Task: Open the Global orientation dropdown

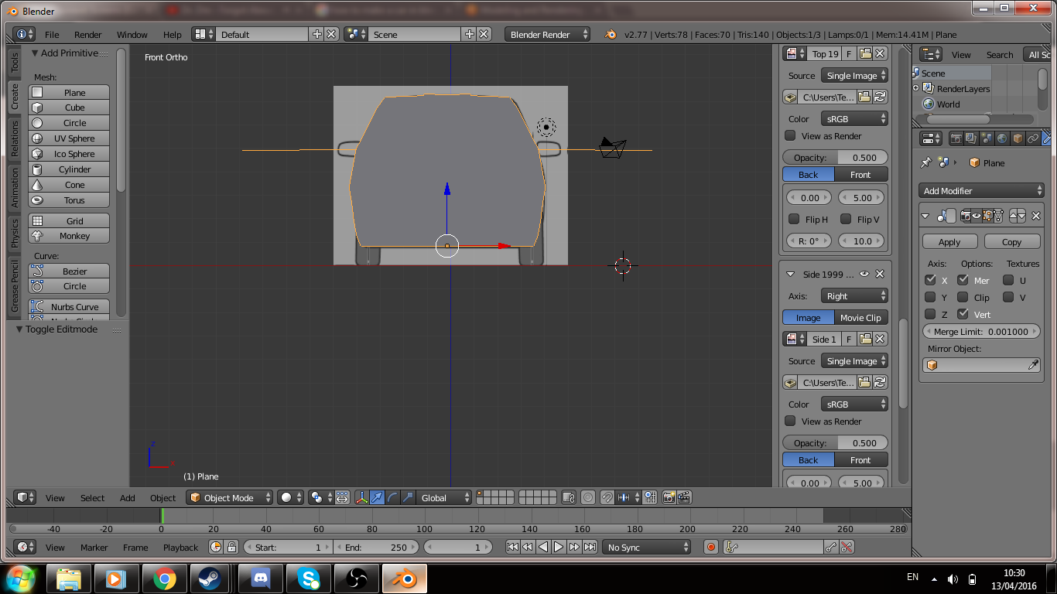Action: [x=444, y=498]
